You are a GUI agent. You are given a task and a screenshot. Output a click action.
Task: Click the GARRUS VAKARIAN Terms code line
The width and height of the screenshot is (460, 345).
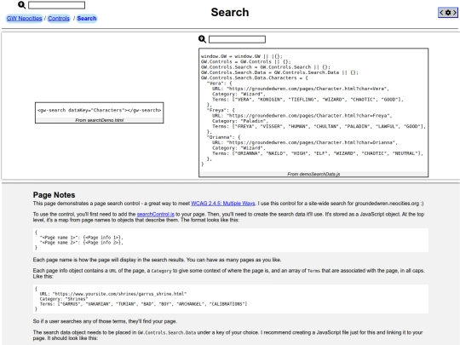coord(143,304)
